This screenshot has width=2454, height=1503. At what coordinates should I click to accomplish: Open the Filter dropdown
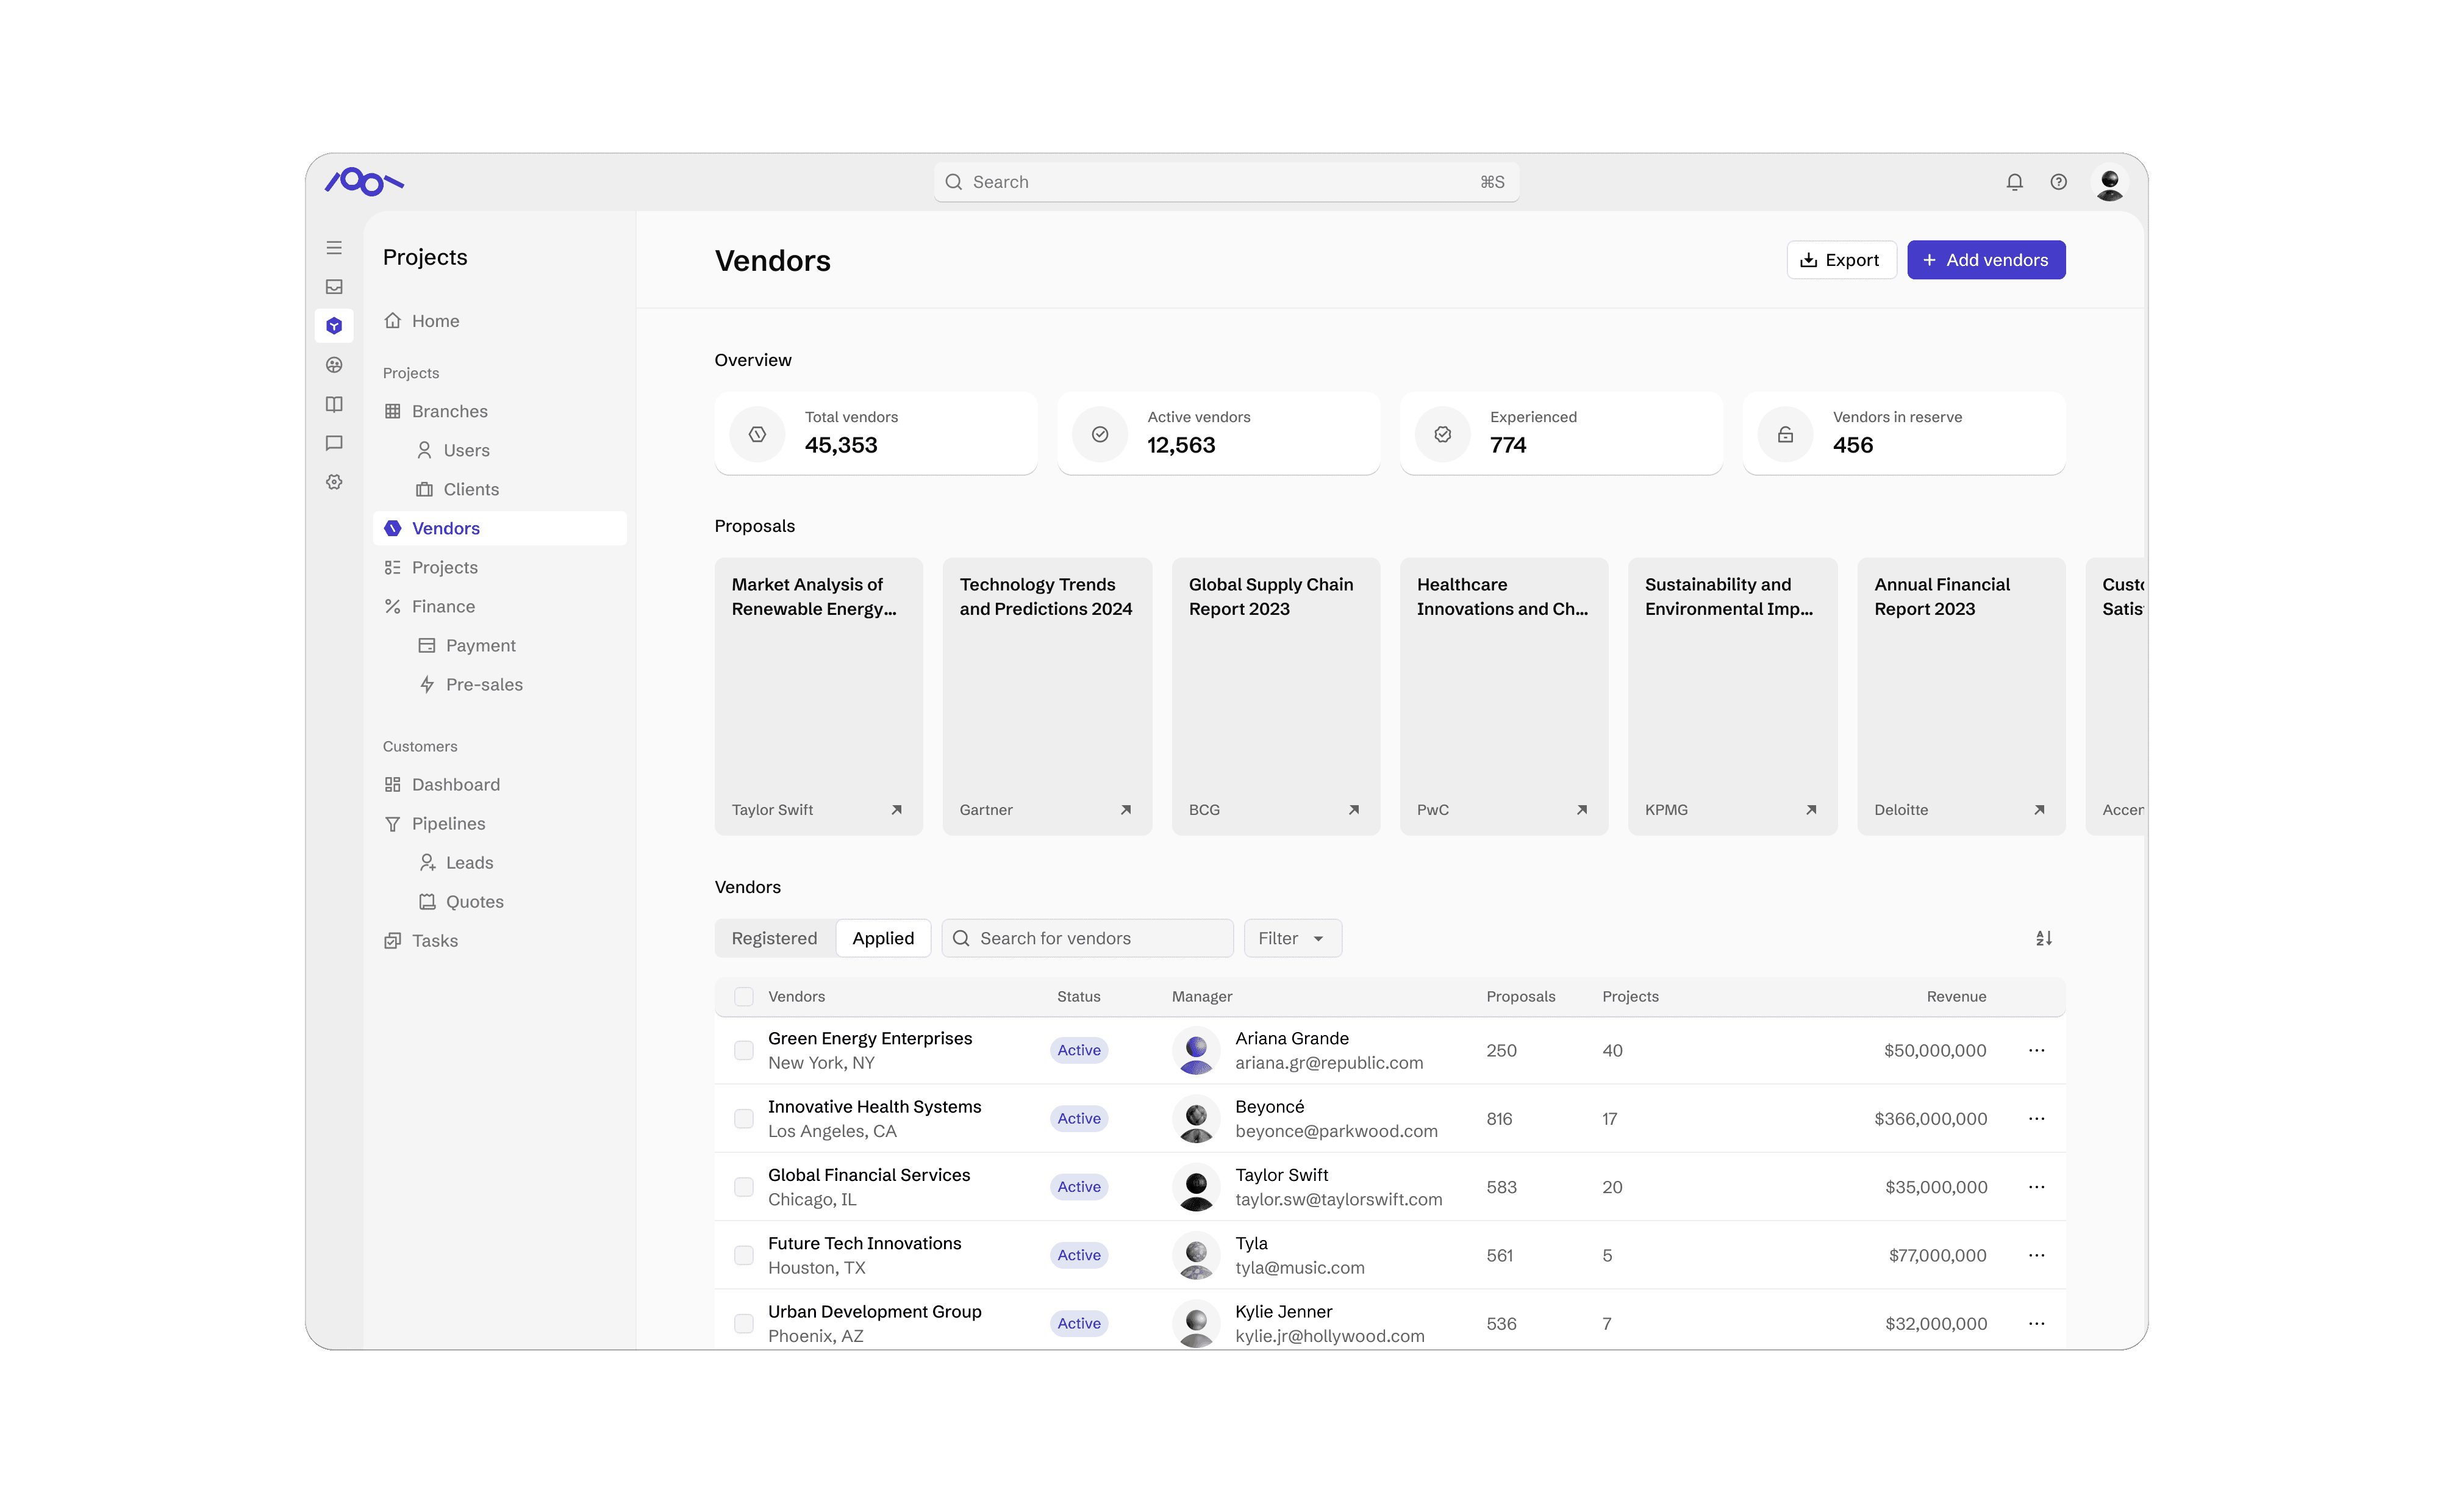[x=1292, y=938]
